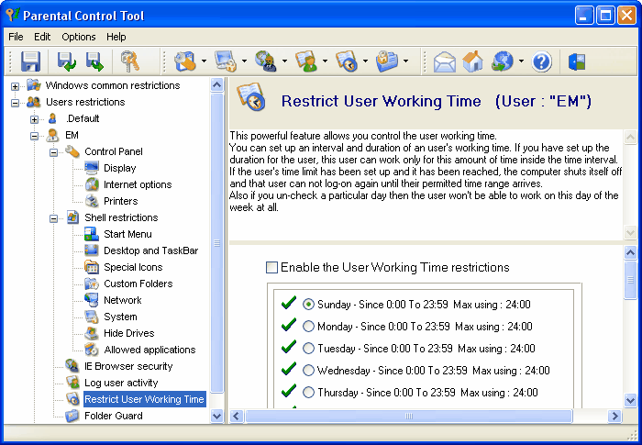Click the IE Browser security tree icon
The width and height of the screenshot is (642, 445).
click(x=72, y=366)
